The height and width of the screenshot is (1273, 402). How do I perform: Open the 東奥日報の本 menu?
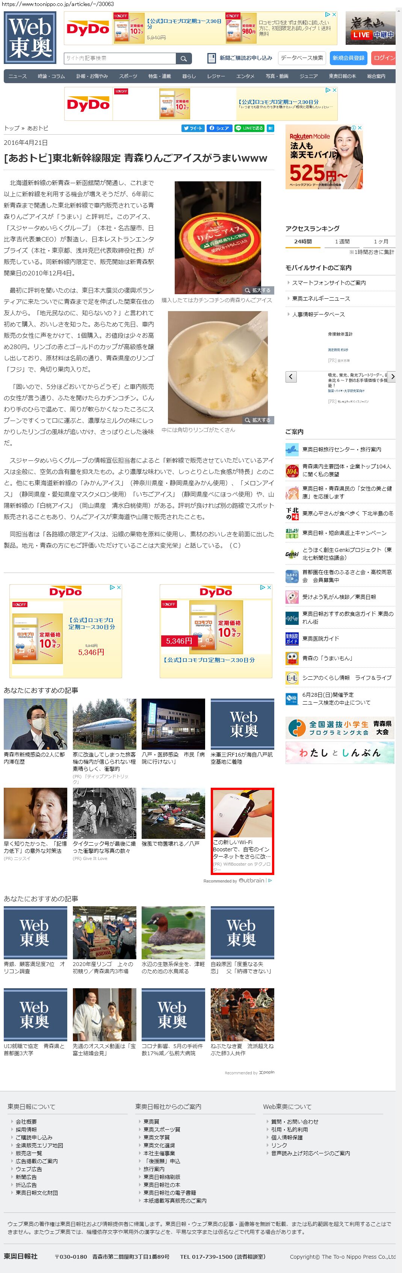click(342, 76)
